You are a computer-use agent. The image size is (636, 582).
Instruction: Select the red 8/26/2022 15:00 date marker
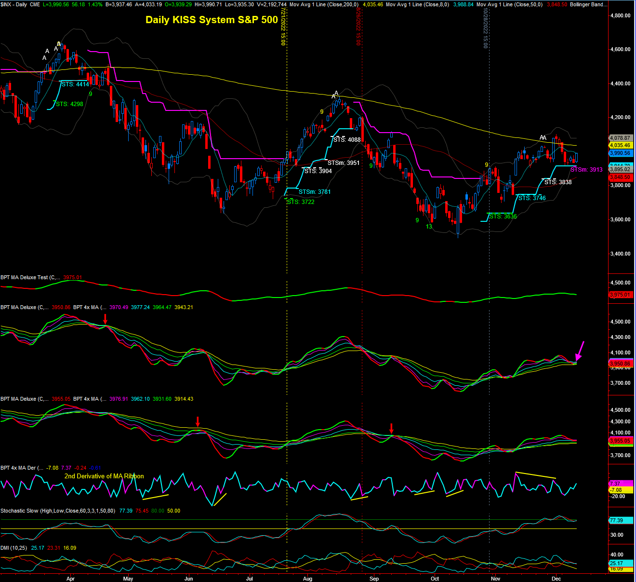click(x=358, y=27)
